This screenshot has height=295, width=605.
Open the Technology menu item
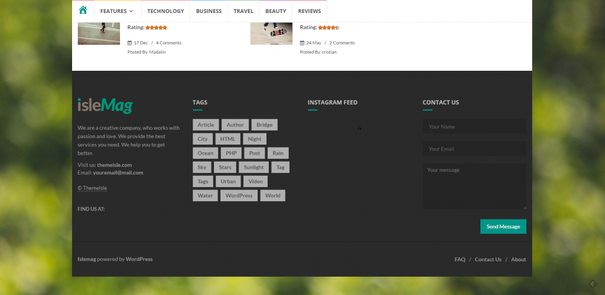point(165,11)
